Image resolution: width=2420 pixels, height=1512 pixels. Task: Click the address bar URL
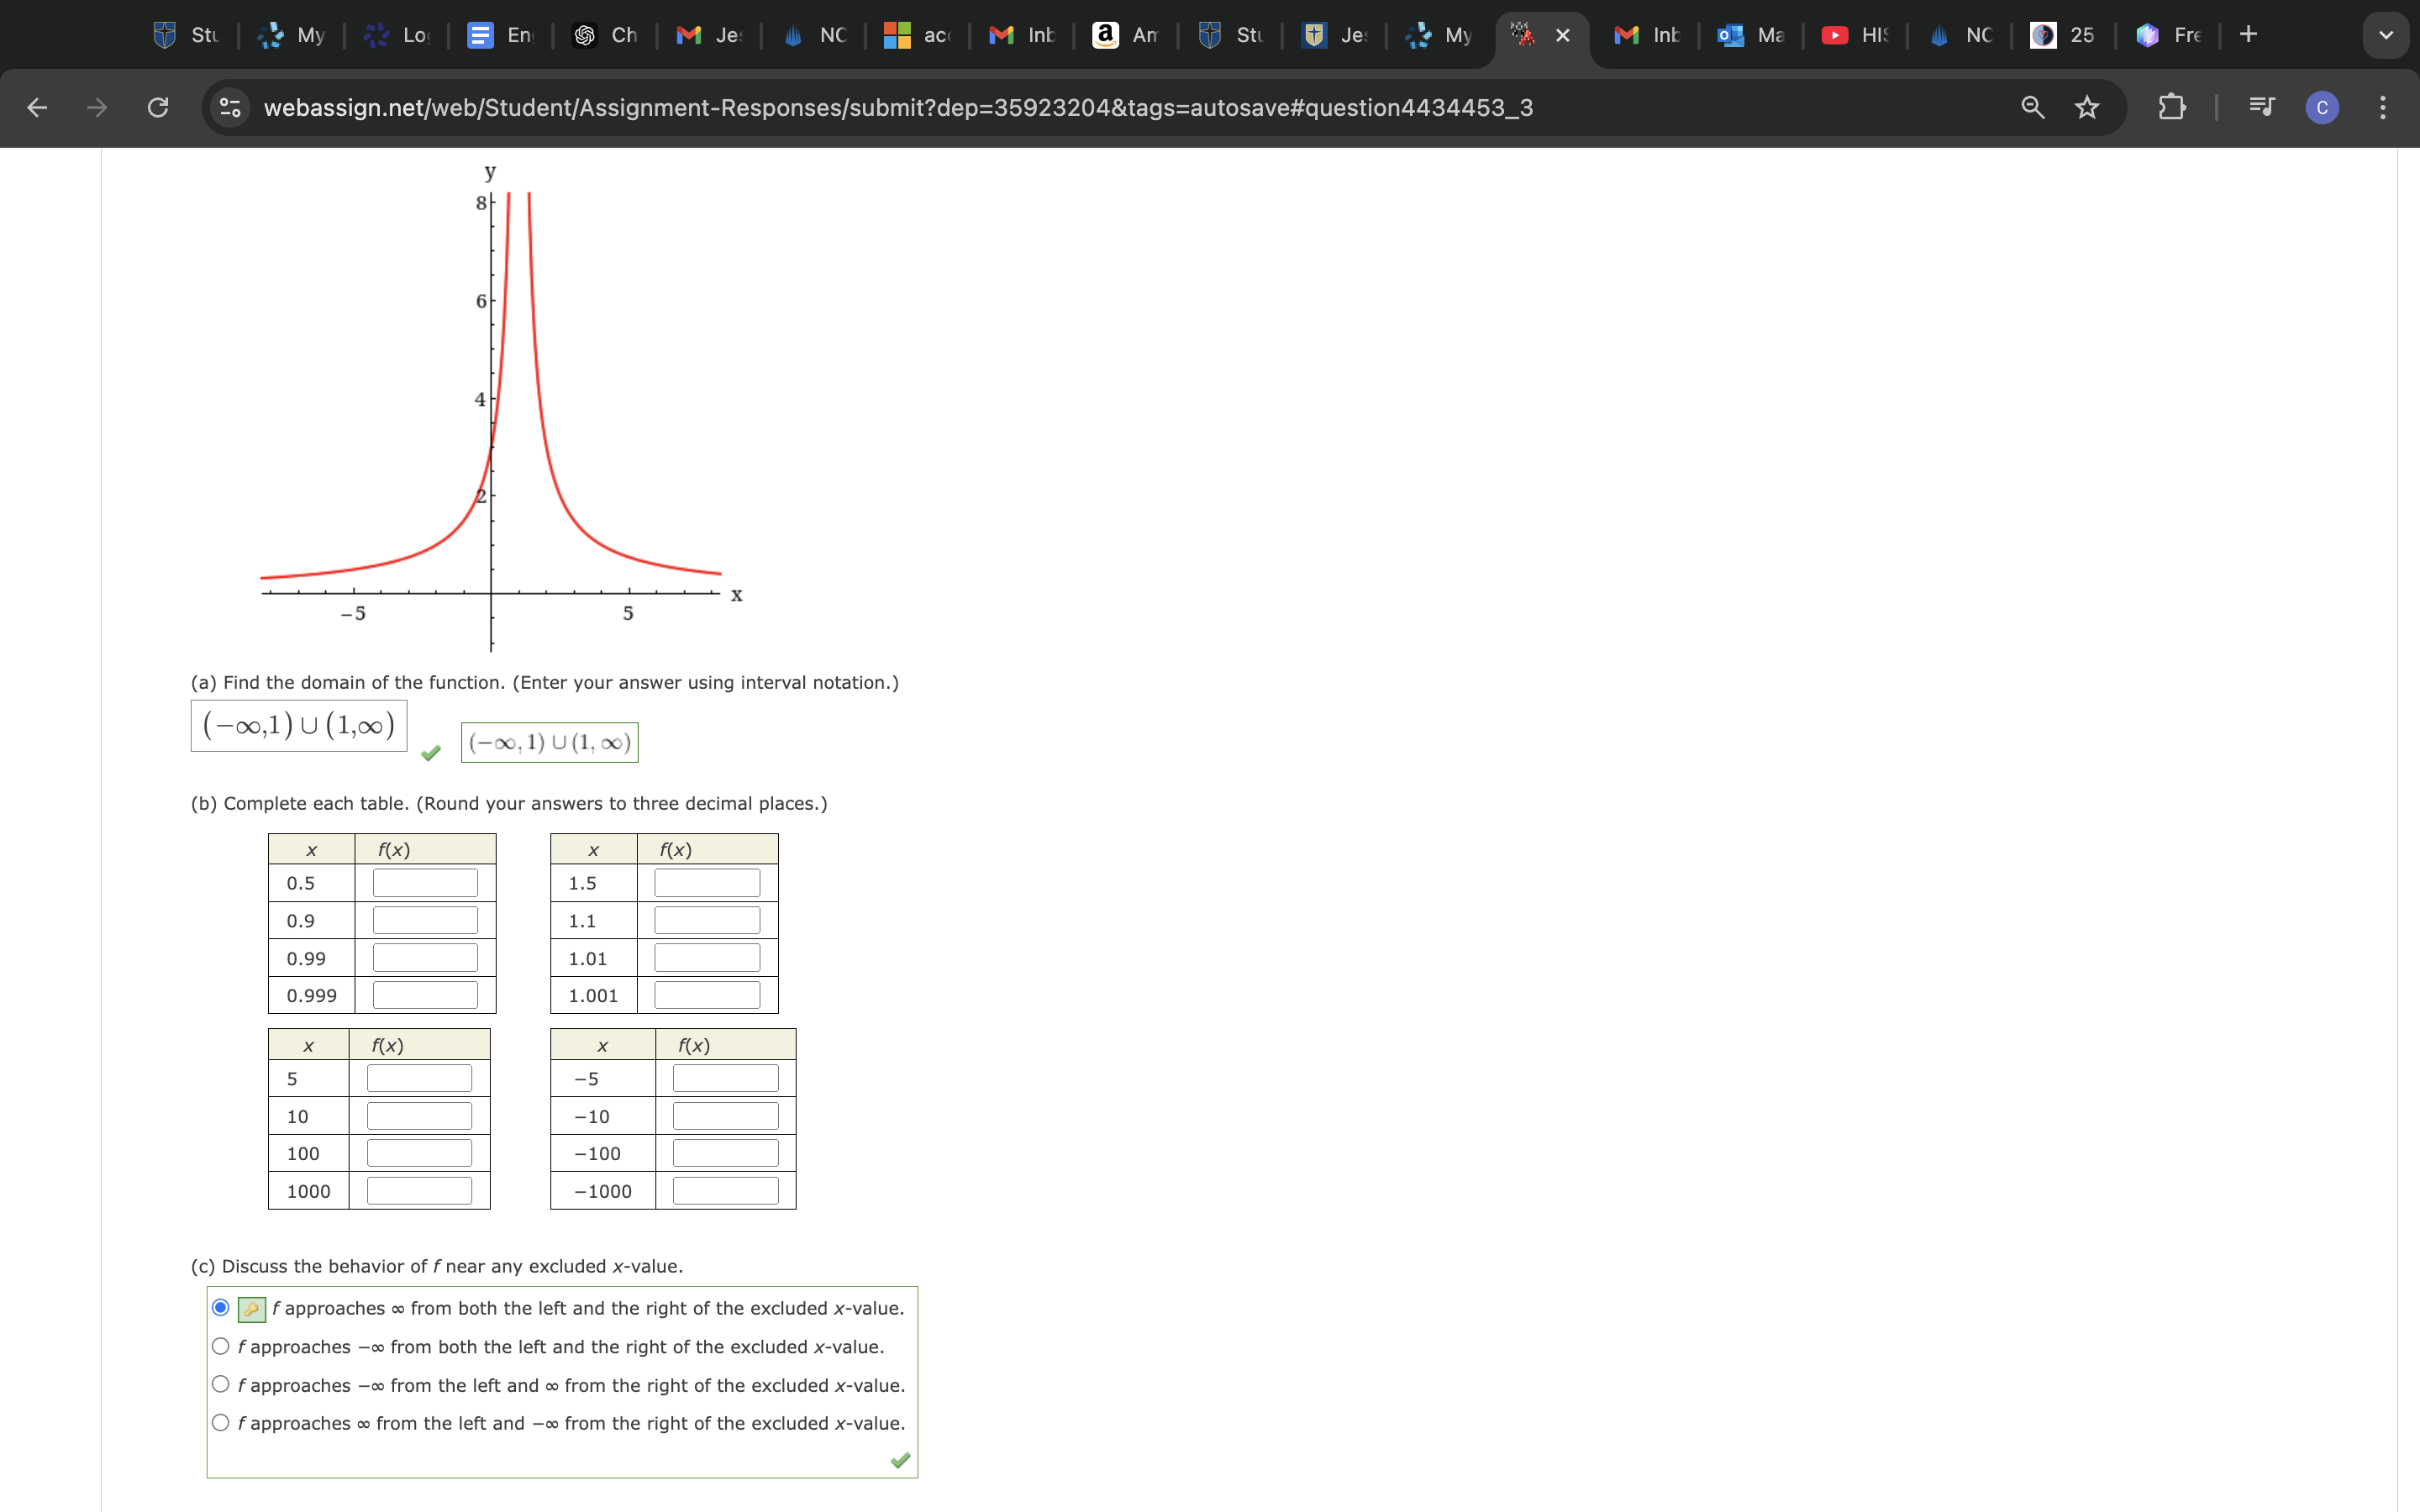coord(897,107)
